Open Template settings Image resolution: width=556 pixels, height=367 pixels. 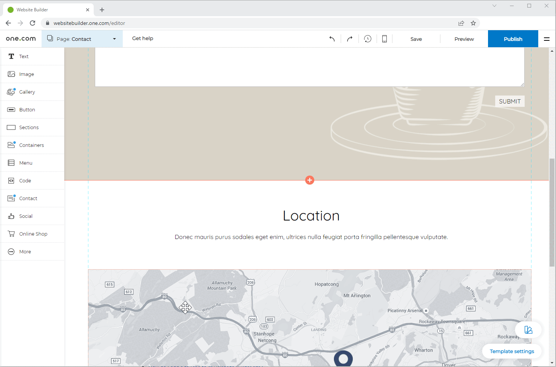[512, 351]
